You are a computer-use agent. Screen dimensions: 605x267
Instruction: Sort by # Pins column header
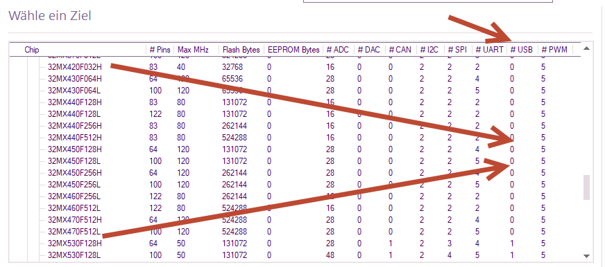click(x=160, y=50)
